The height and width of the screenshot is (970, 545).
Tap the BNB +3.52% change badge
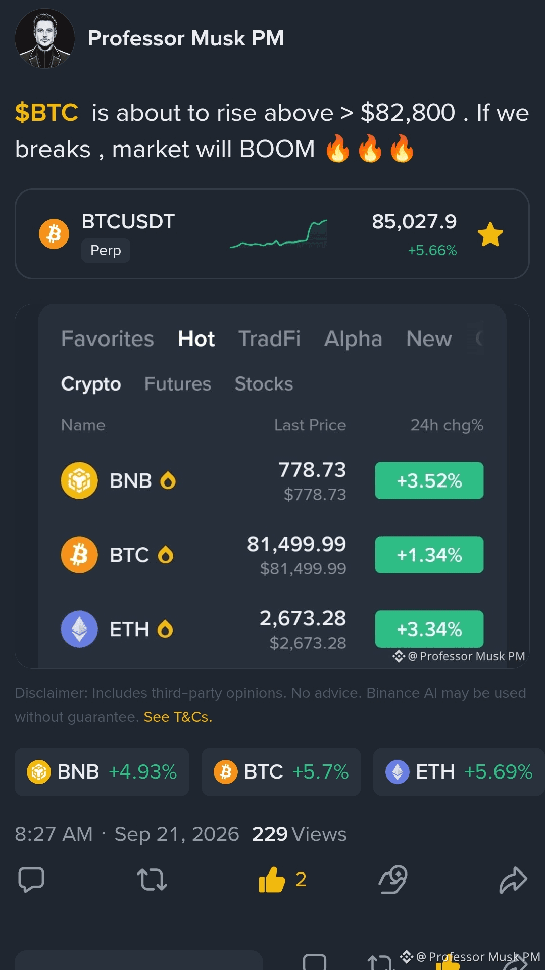[x=429, y=480]
